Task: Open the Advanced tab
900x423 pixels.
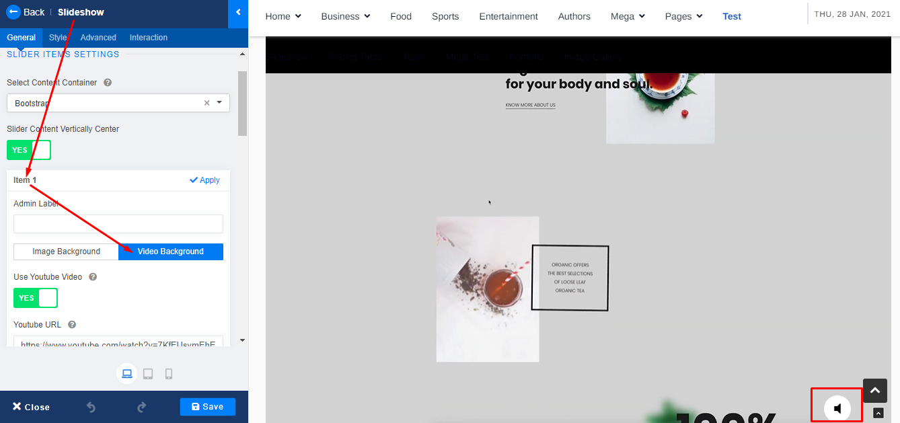Action: 98,38
